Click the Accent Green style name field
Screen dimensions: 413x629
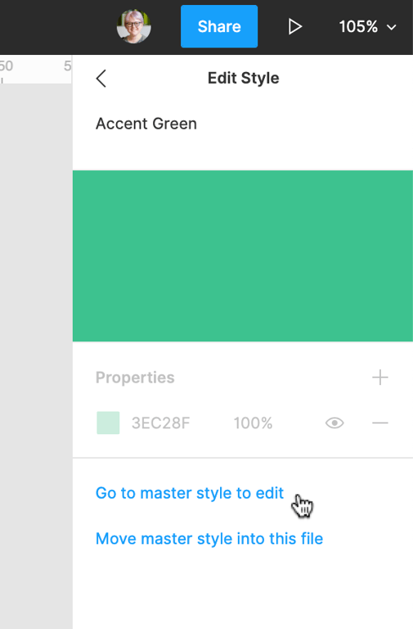coord(146,124)
